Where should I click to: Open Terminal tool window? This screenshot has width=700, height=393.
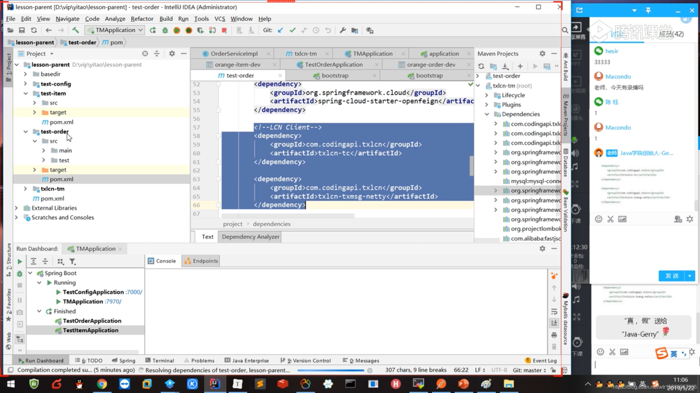[x=160, y=360]
